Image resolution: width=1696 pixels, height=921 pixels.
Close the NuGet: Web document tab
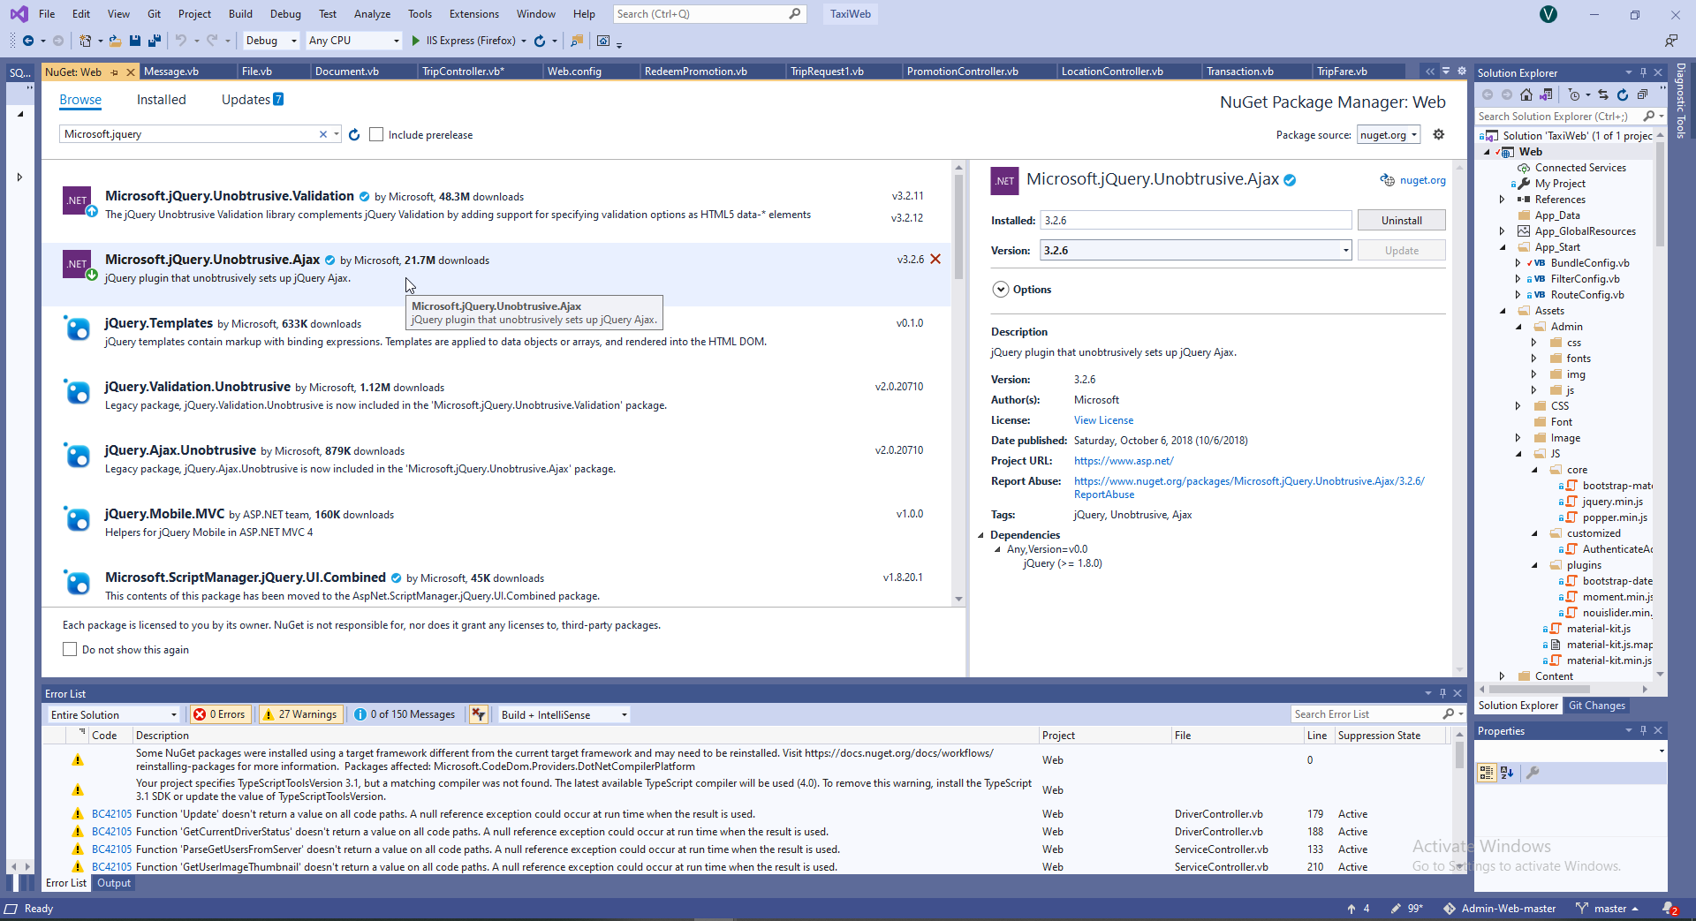[131, 72]
